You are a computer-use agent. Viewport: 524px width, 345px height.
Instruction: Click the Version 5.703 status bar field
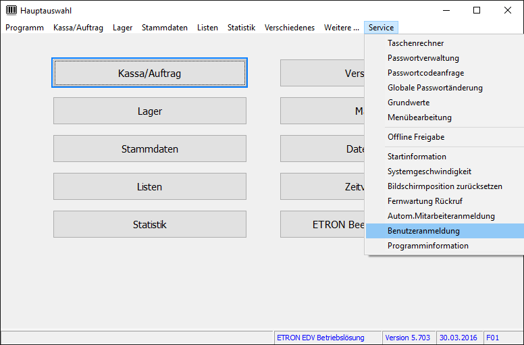pyautogui.click(x=407, y=338)
